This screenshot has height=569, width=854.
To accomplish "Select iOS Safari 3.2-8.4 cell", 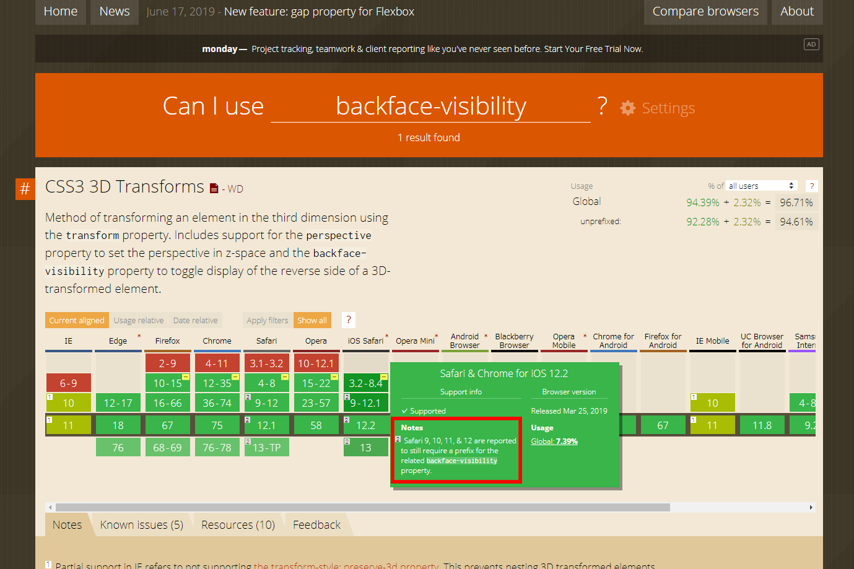I will coord(366,383).
